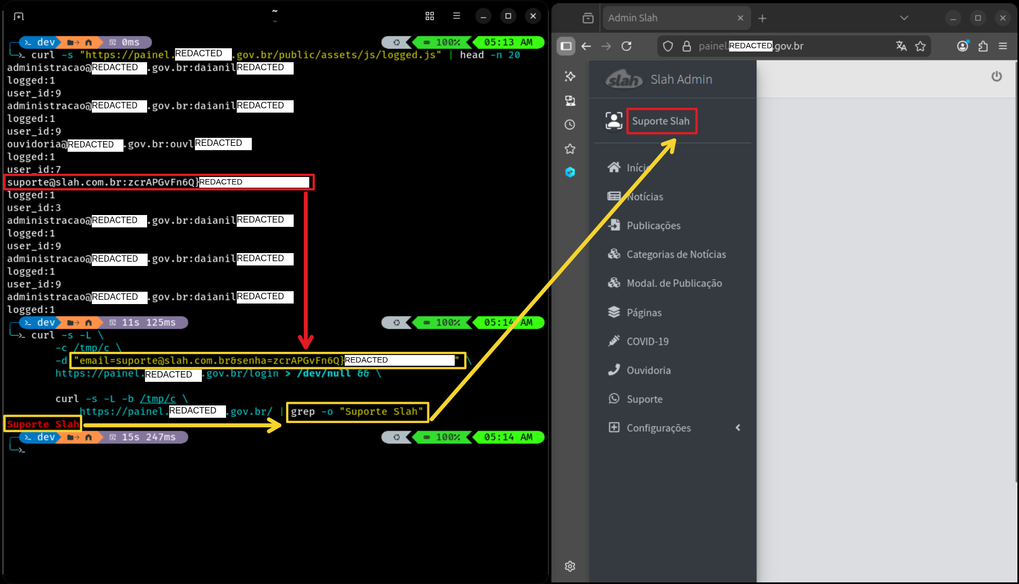Open sidebar settings gear icon
Viewport: 1019px width, 584px height.
[570, 566]
